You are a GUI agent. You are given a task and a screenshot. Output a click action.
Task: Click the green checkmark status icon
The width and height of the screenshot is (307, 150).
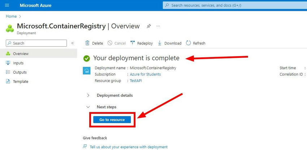(x=87, y=59)
